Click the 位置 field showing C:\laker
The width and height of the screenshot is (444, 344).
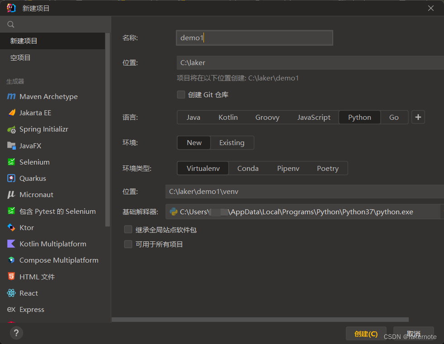pyautogui.click(x=310, y=62)
